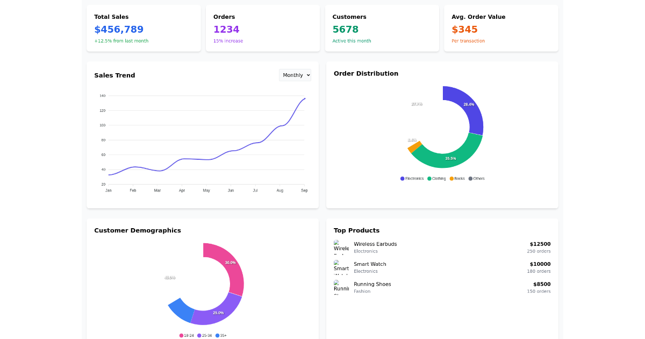
Task: Click the Others legend marker dot
Action: pyautogui.click(x=470, y=178)
